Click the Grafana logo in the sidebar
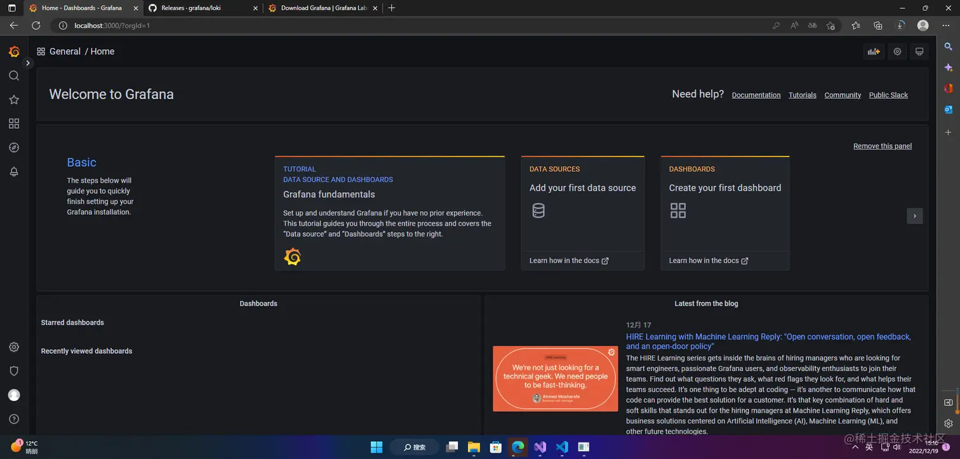The image size is (960, 459). pos(14,51)
